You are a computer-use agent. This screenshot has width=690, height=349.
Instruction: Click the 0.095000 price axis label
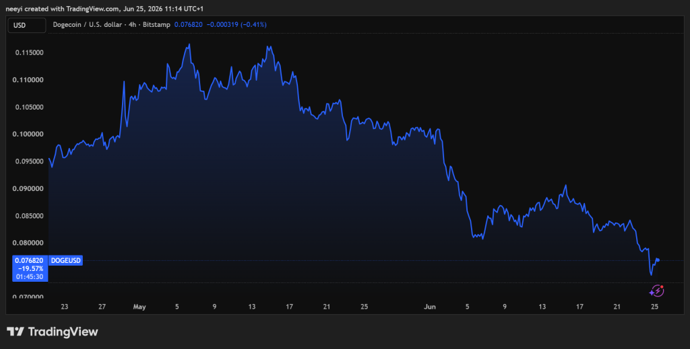pyautogui.click(x=30, y=161)
